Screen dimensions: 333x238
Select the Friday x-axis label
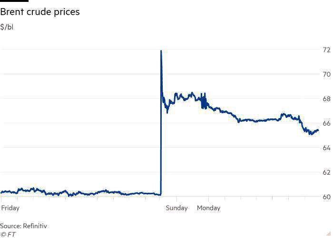10,208
